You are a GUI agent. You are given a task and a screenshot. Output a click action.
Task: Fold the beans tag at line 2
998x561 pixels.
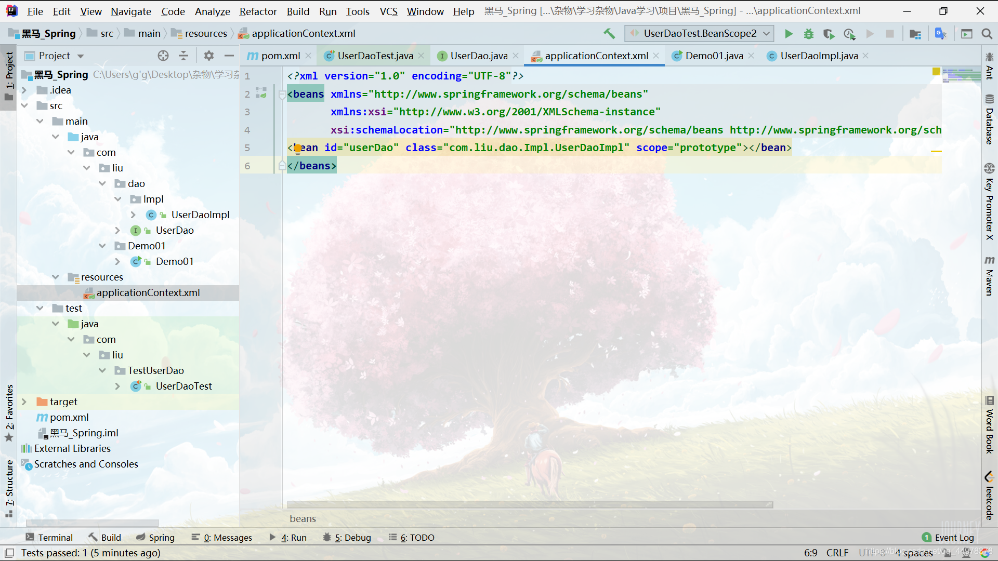282,95
